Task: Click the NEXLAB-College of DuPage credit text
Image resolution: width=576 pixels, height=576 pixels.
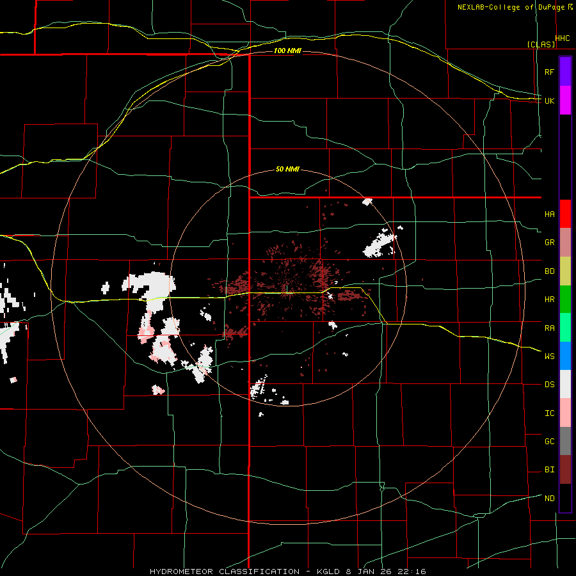Action: tap(511, 7)
